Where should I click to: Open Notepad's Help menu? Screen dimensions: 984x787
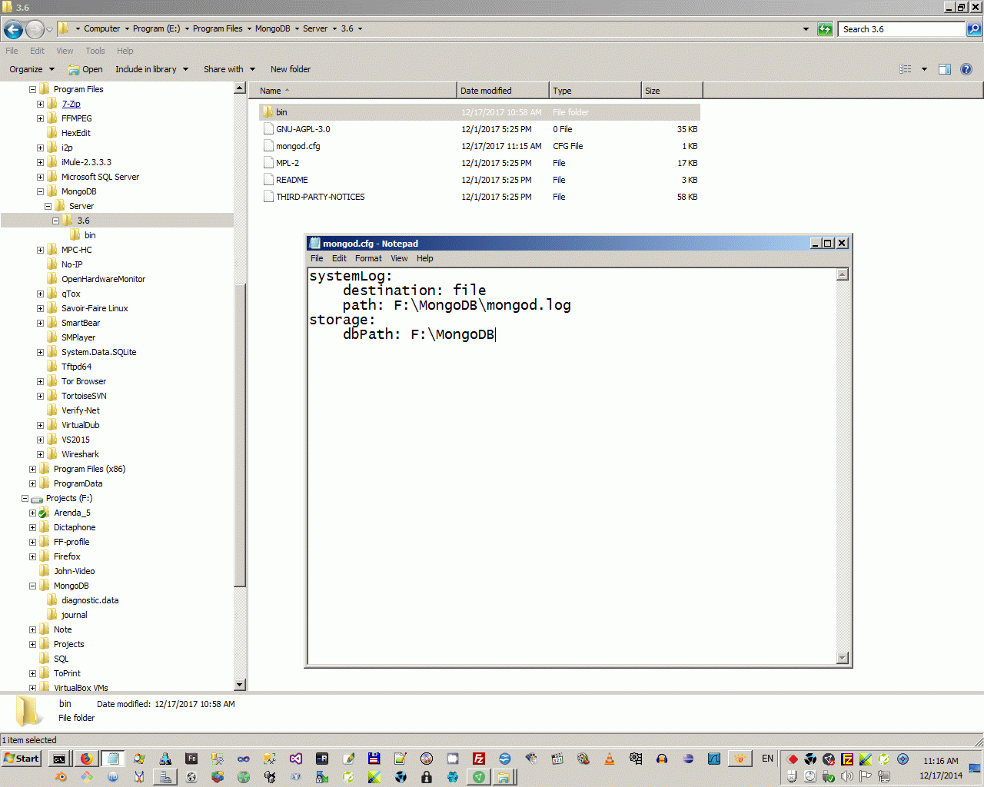point(424,258)
